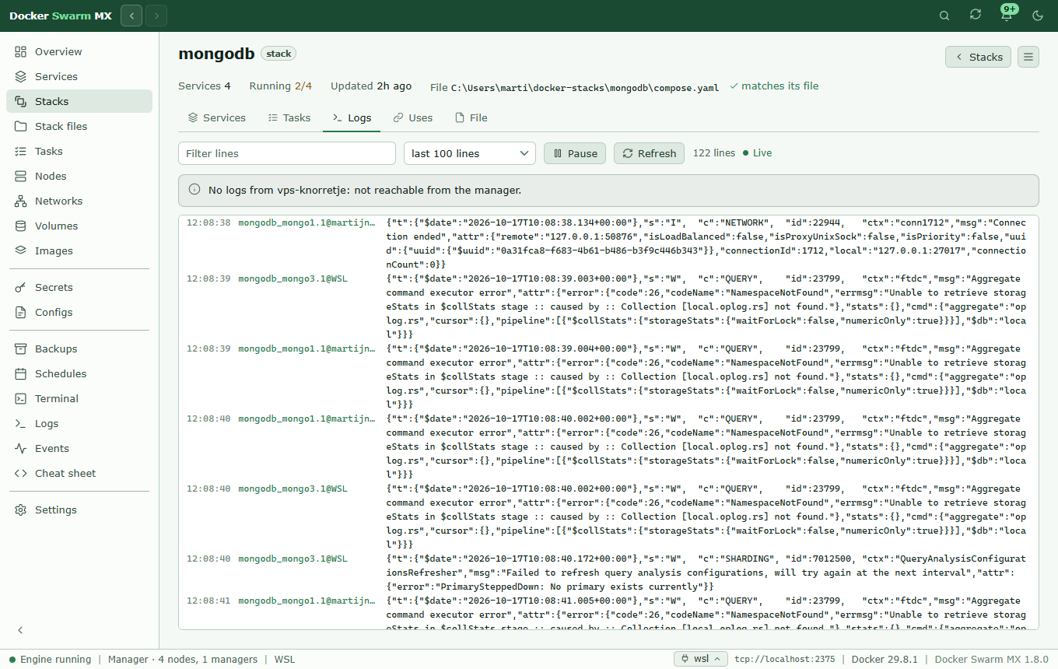This screenshot has height=669, width=1058.
Task: Open the stack hamburger menu button
Action: tap(1028, 57)
